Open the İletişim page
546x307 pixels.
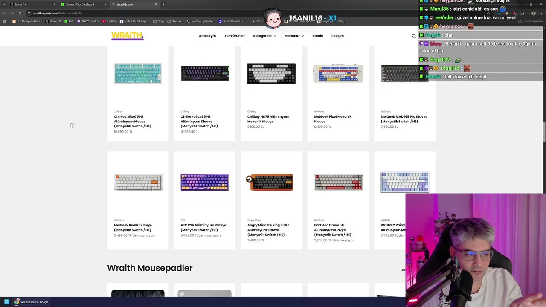click(337, 36)
